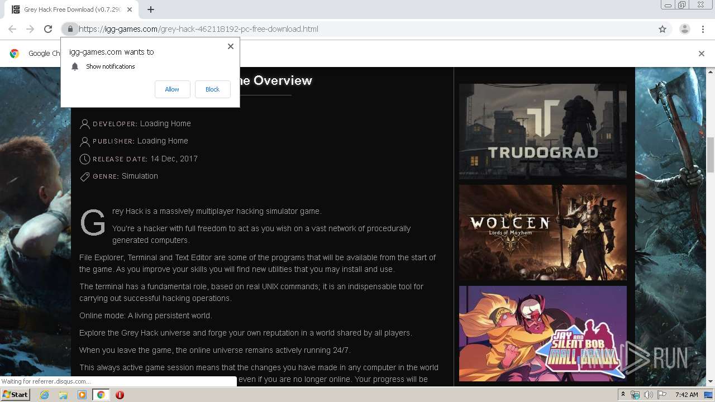Click the volume speaker tray icon
715x402 pixels.
[x=649, y=395]
